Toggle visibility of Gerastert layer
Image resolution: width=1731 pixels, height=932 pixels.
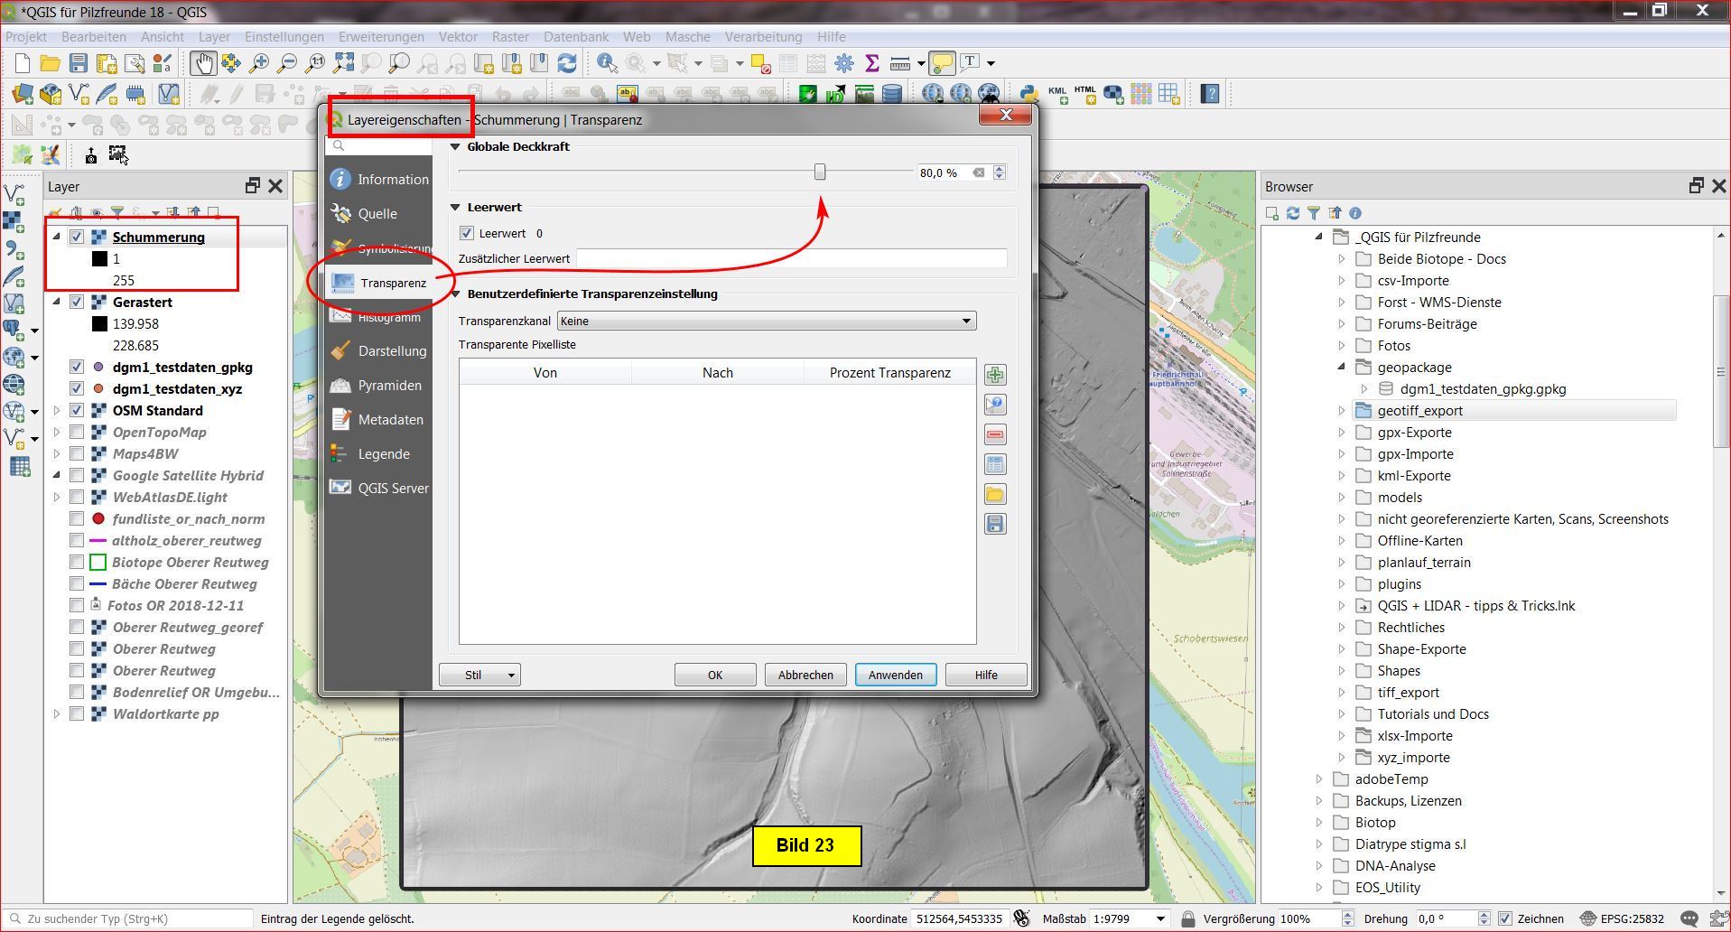[x=77, y=302]
